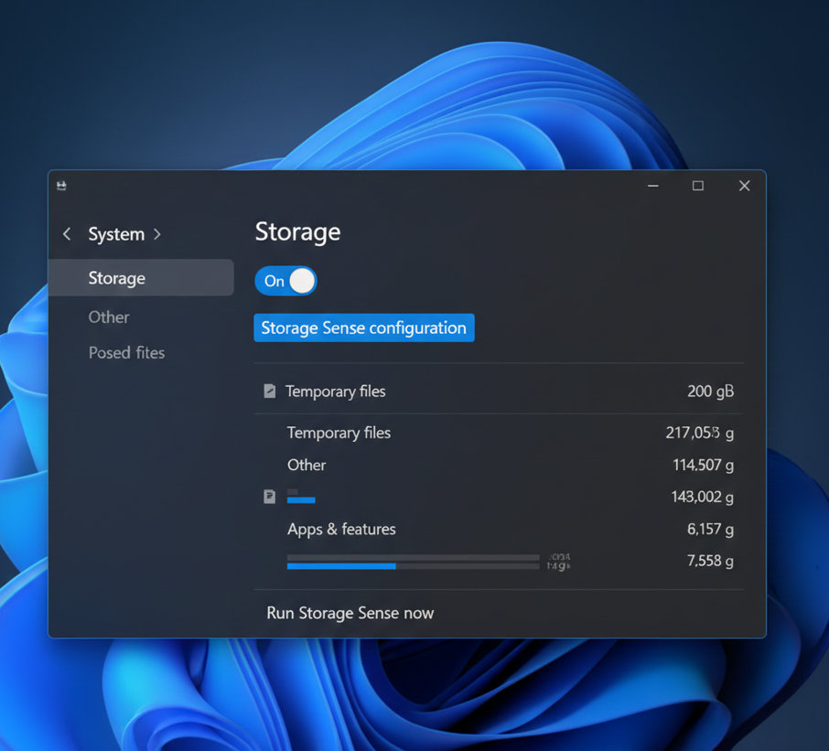Open Posed files in the sidebar
Viewport: 829px width, 751px height.
(126, 353)
